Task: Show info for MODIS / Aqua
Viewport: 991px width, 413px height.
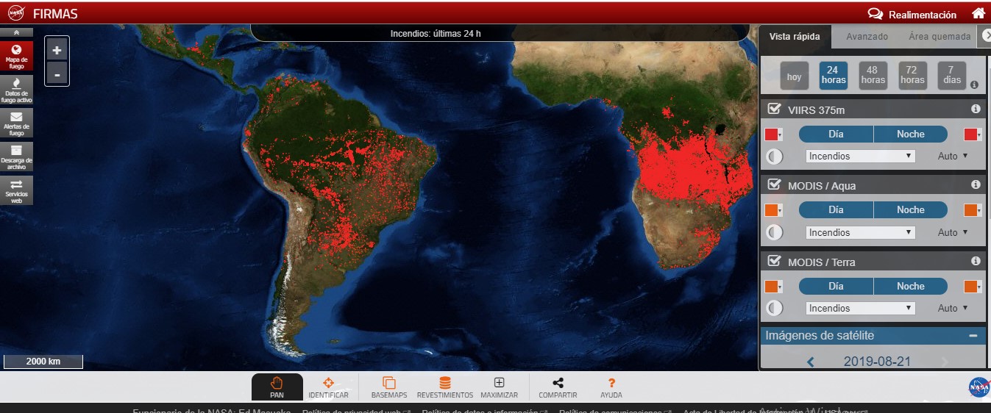Action: tap(976, 184)
